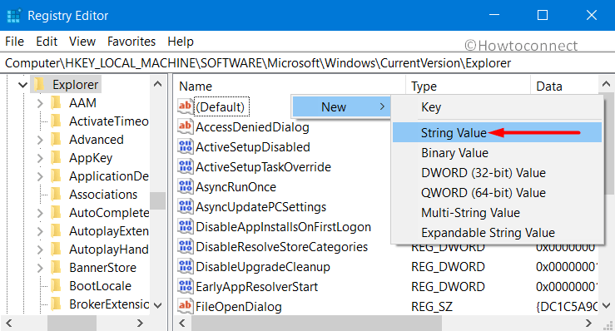
Task: Click the Data column header
Action: coord(564,86)
